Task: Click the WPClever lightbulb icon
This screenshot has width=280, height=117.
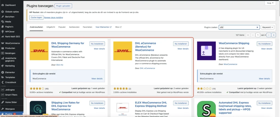Action: (x=2, y=32)
